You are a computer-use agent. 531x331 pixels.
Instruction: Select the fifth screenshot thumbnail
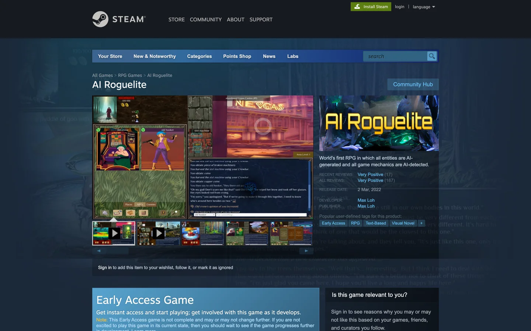291,233
